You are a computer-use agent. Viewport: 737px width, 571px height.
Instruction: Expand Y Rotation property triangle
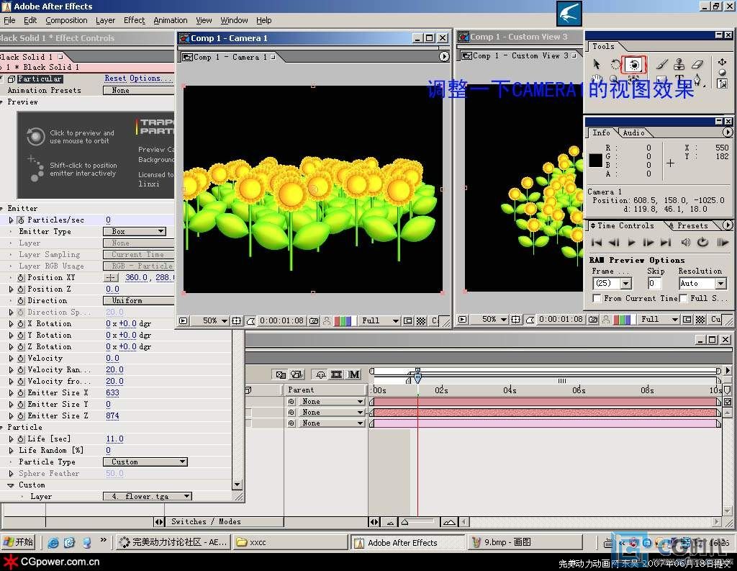(x=11, y=336)
